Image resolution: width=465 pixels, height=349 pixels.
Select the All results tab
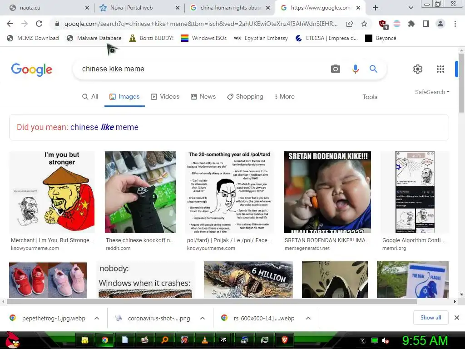[x=90, y=97]
